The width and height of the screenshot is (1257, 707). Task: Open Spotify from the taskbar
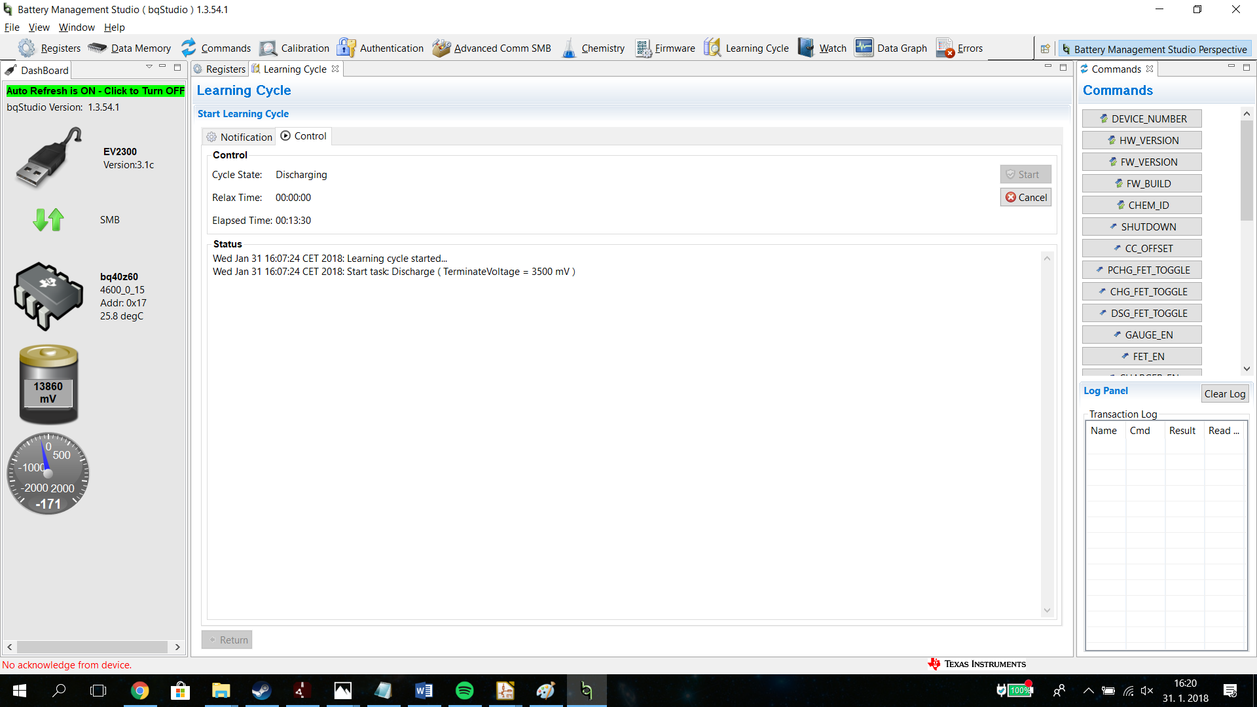[x=464, y=691]
